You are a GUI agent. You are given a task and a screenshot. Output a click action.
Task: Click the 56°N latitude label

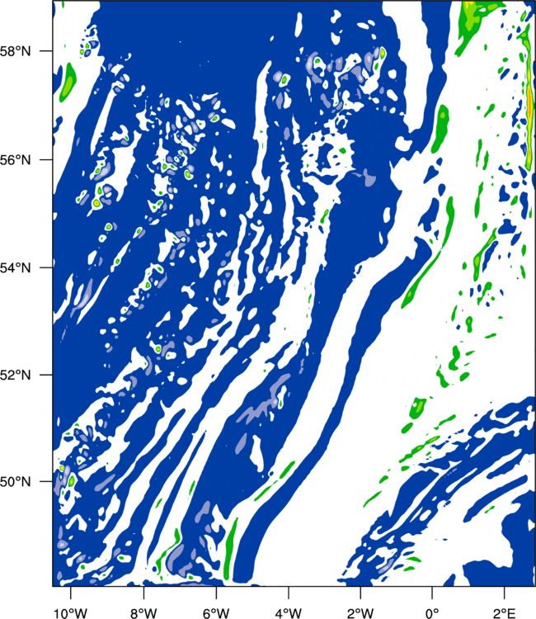click(16, 160)
